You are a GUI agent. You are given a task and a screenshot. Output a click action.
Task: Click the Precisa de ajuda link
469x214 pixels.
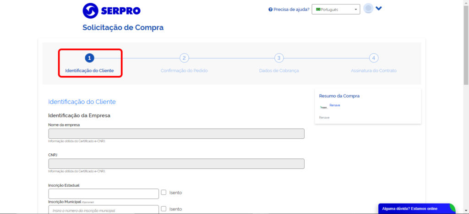291,10
